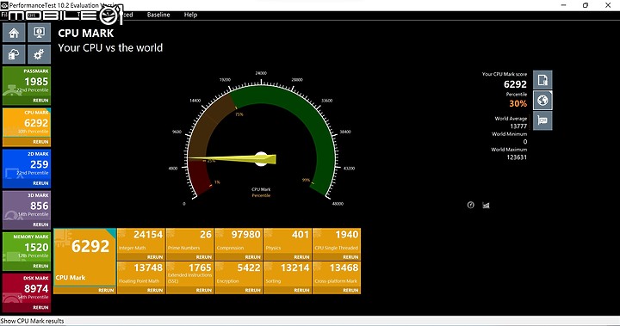
Task: Click the 30% percentile value
Action: [x=518, y=103]
